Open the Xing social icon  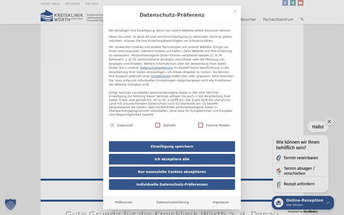pyautogui.click(x=293, y=3)
